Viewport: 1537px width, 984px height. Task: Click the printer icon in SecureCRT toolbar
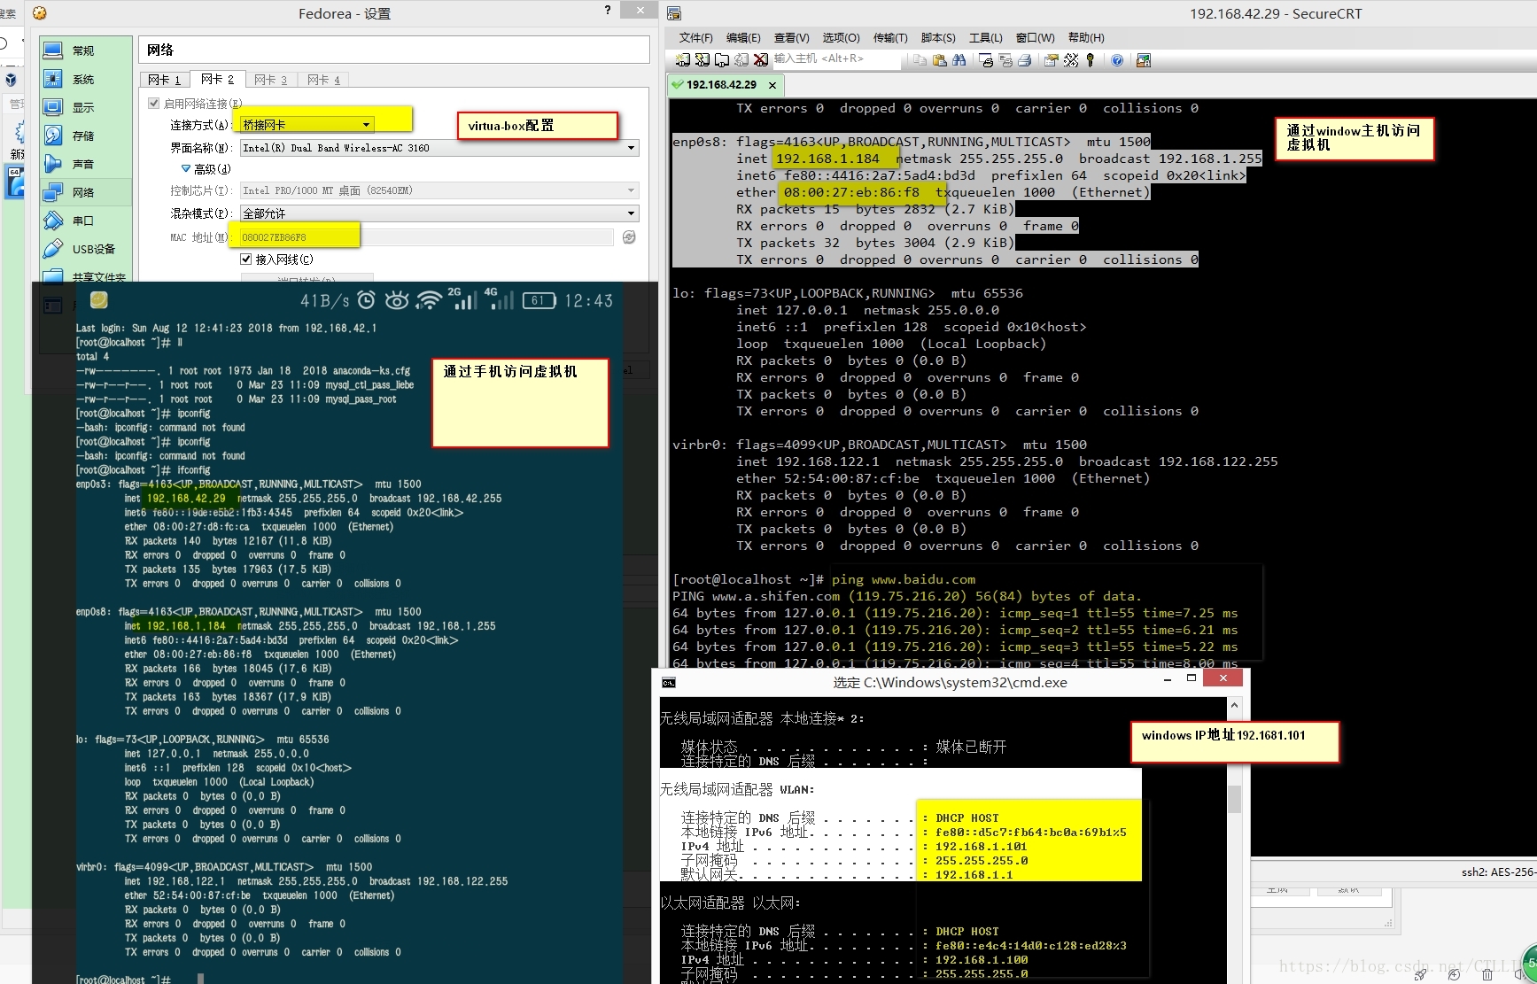[1025, 60]
